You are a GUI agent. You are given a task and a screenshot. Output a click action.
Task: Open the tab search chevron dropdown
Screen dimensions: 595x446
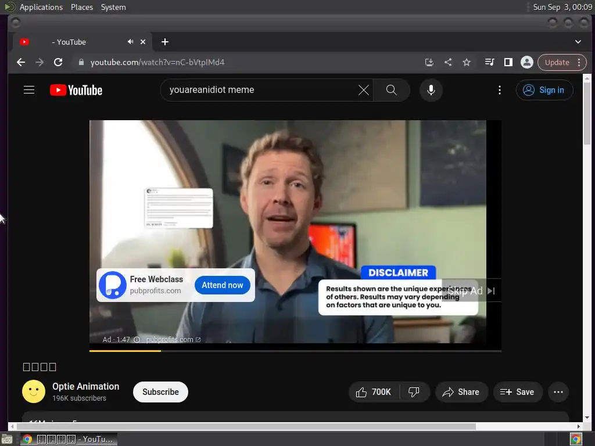578,42
